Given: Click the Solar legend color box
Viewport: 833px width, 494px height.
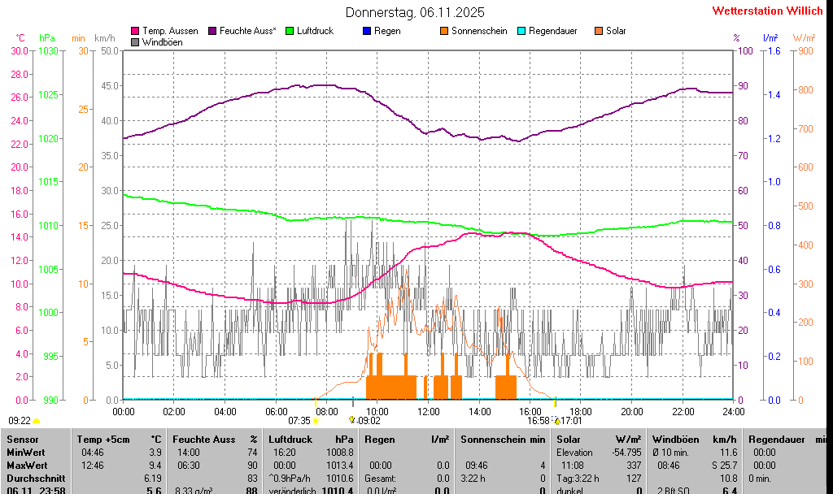Looking at the screenshot, I should pyautogui.click(x=599, y=31).
